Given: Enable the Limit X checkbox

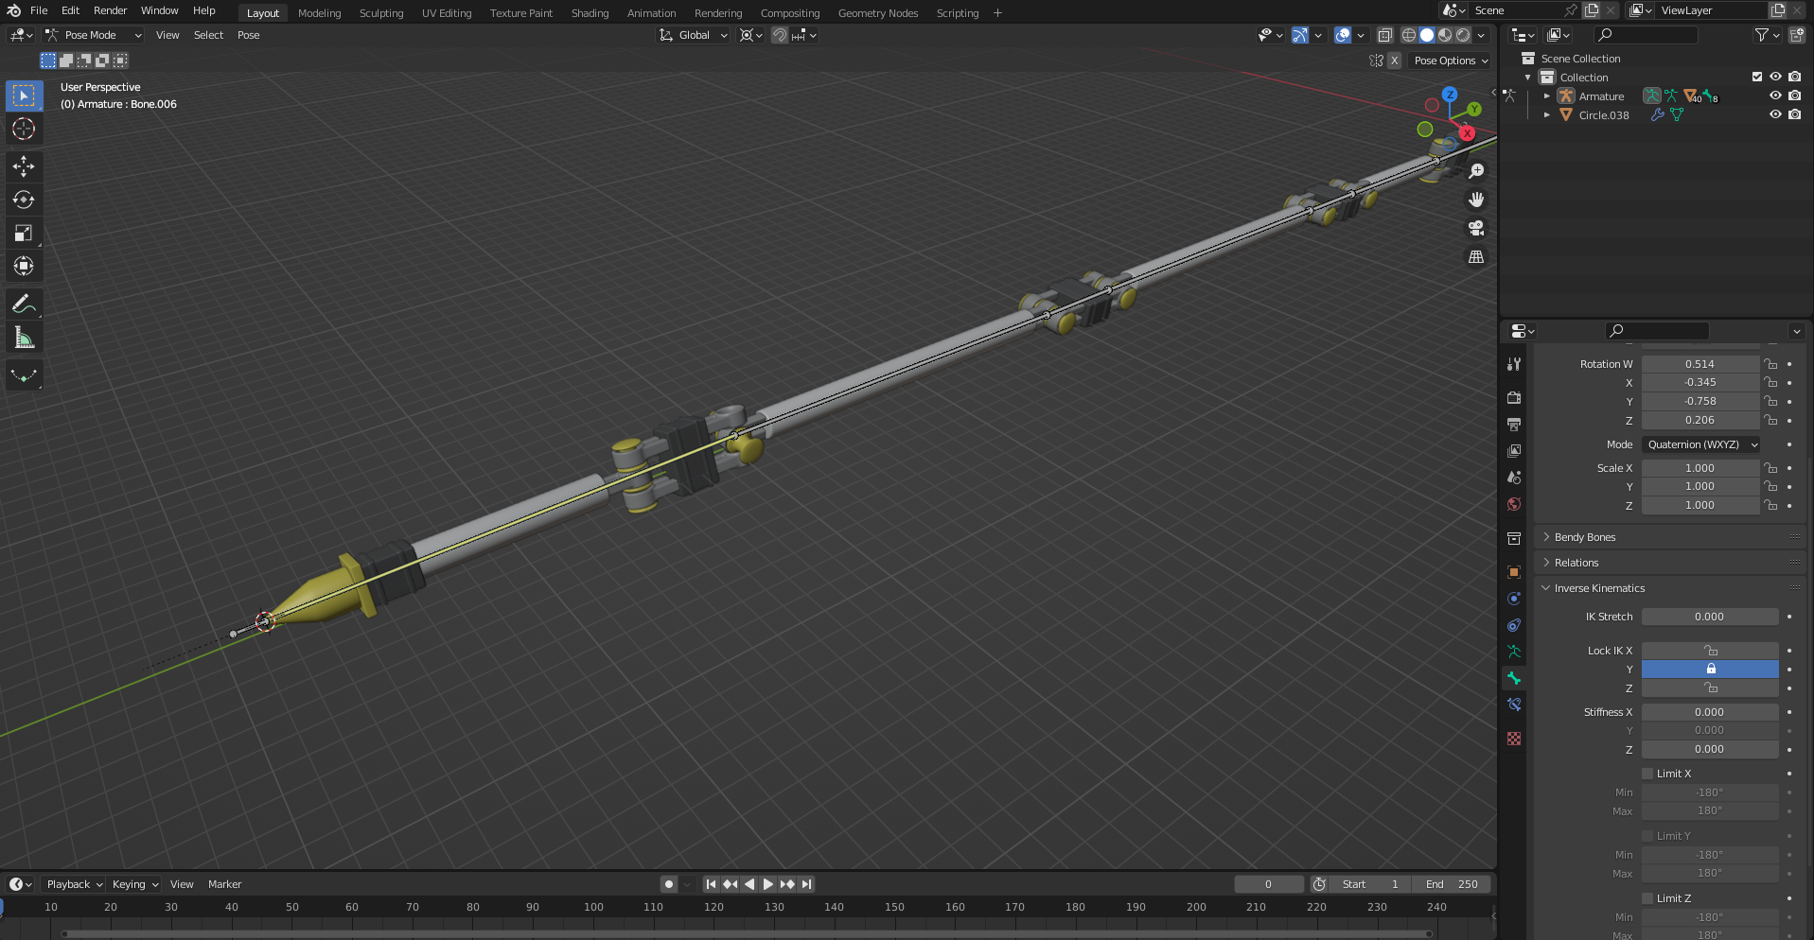Looking at the screenshot, I should pyautogui.click(x=1647, y=774).
